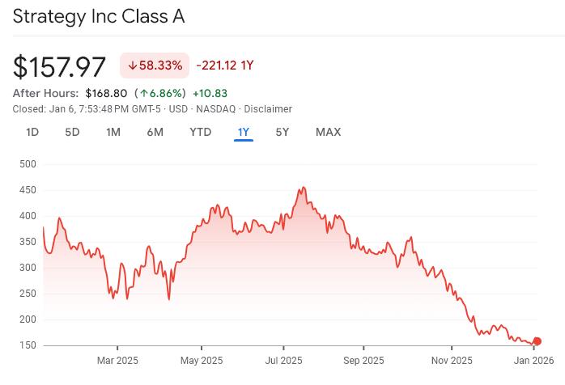The image size is (565, 385).
Task: Switch to the 5D range tab
Action: (72, 132)
